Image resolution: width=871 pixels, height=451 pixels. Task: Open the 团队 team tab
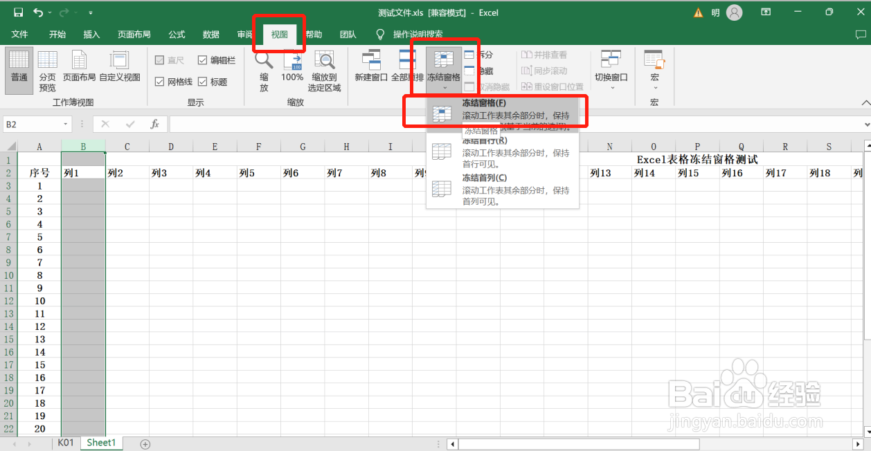pyautogui.click(x=348, y=35)
